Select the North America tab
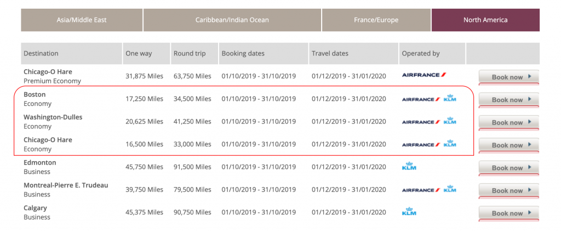Image resolution: width=561 pixels, height=231 pixels. (485, 20)
